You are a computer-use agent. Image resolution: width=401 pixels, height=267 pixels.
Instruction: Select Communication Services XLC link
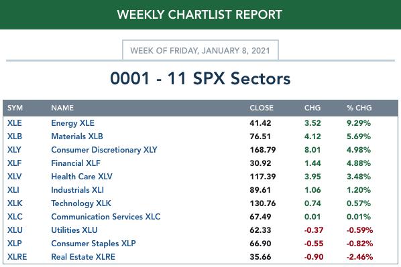[106, 217]
